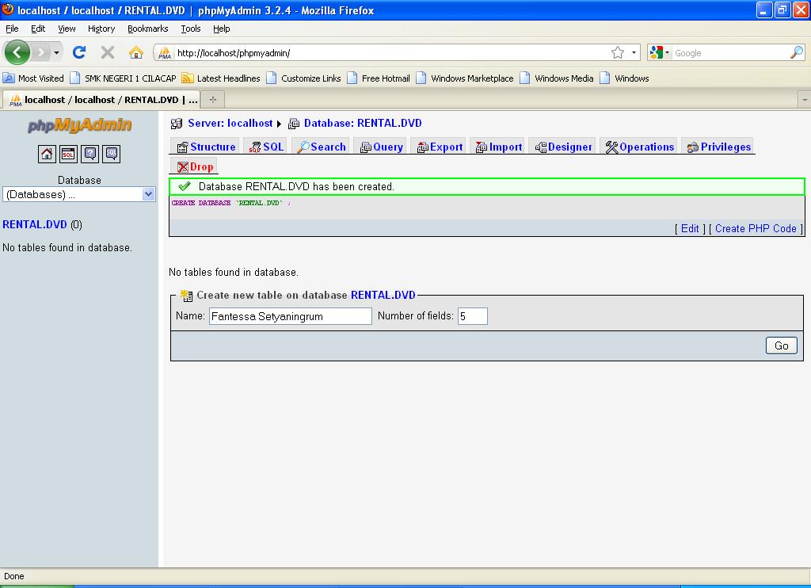
Task: Open the list all tabs dropdown
Action: (x=805, y=99)
